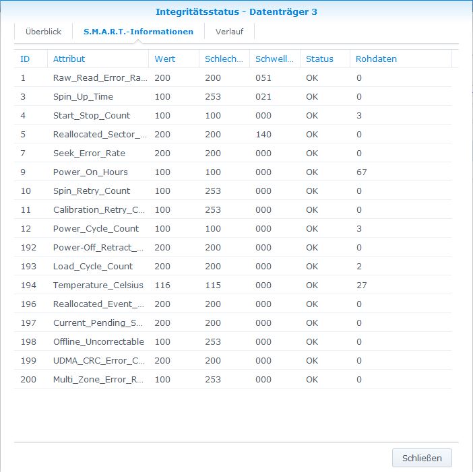Image resolution: width=473 pixels, height=472 pixels.
Task: Sort by the ID column header
Action: 25,59
